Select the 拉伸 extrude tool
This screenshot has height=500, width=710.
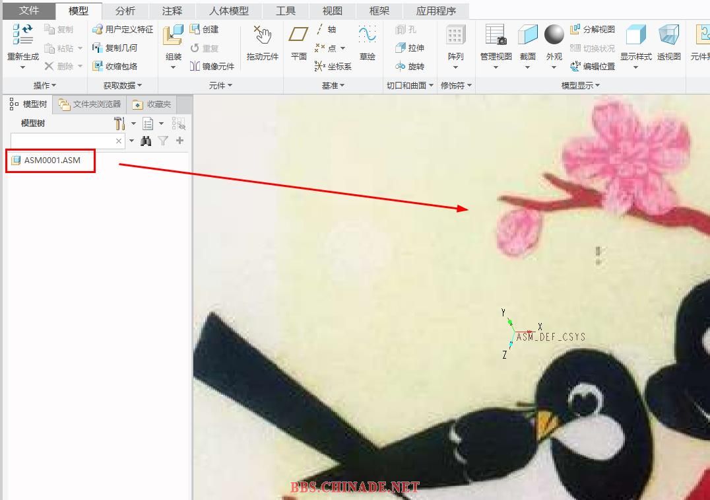tap(410, 48)
